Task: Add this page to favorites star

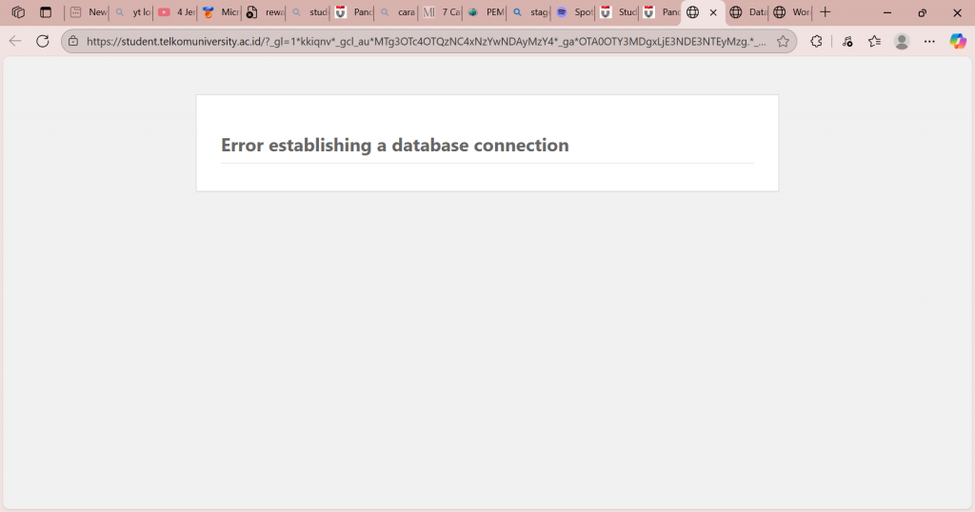Action: (783, 42)
